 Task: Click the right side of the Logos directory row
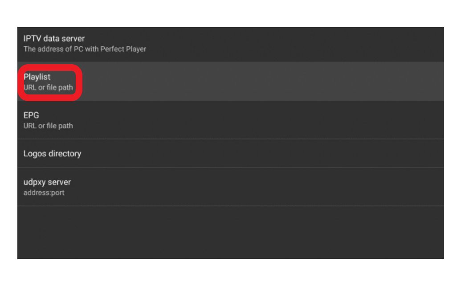[379, 154]
